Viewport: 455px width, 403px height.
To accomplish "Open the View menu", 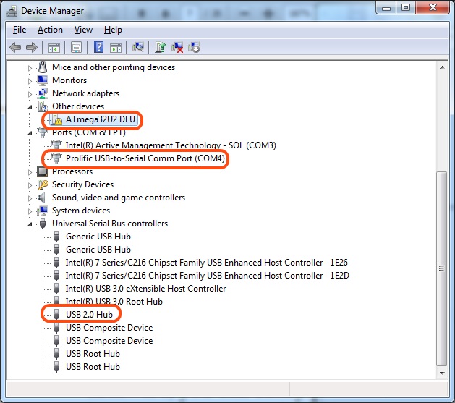I will (x=83, y=30).
